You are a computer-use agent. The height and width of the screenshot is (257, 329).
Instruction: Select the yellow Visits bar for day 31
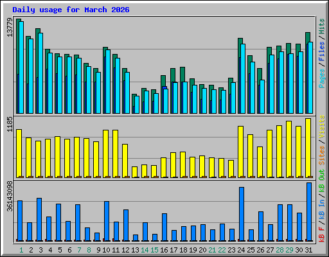[308, 148]
